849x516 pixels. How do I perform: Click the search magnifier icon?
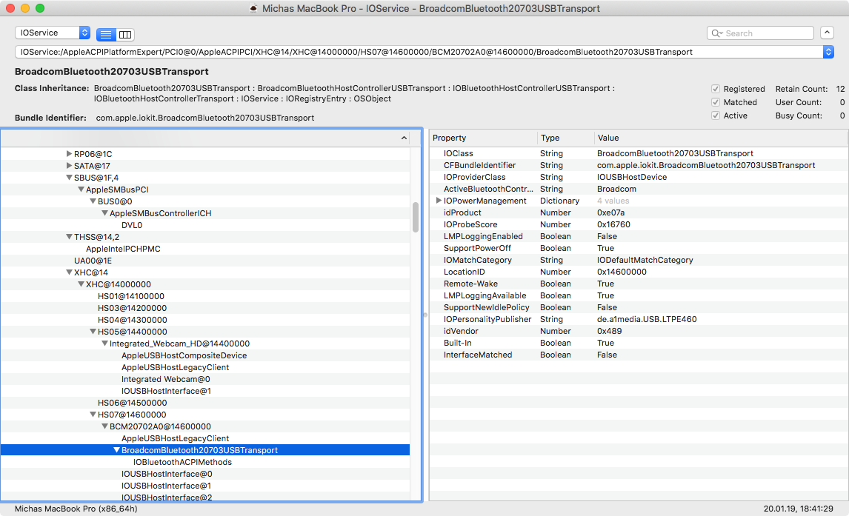pos(717,33)
